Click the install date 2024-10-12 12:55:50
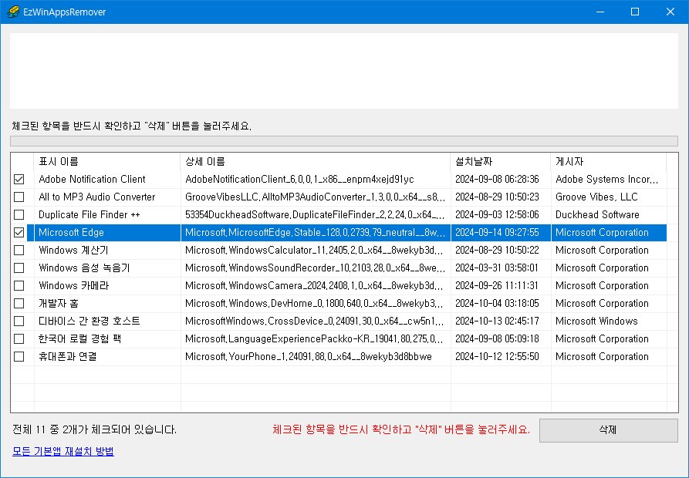The height and width of the screenshot is (478, 689). tap(497, 356)
